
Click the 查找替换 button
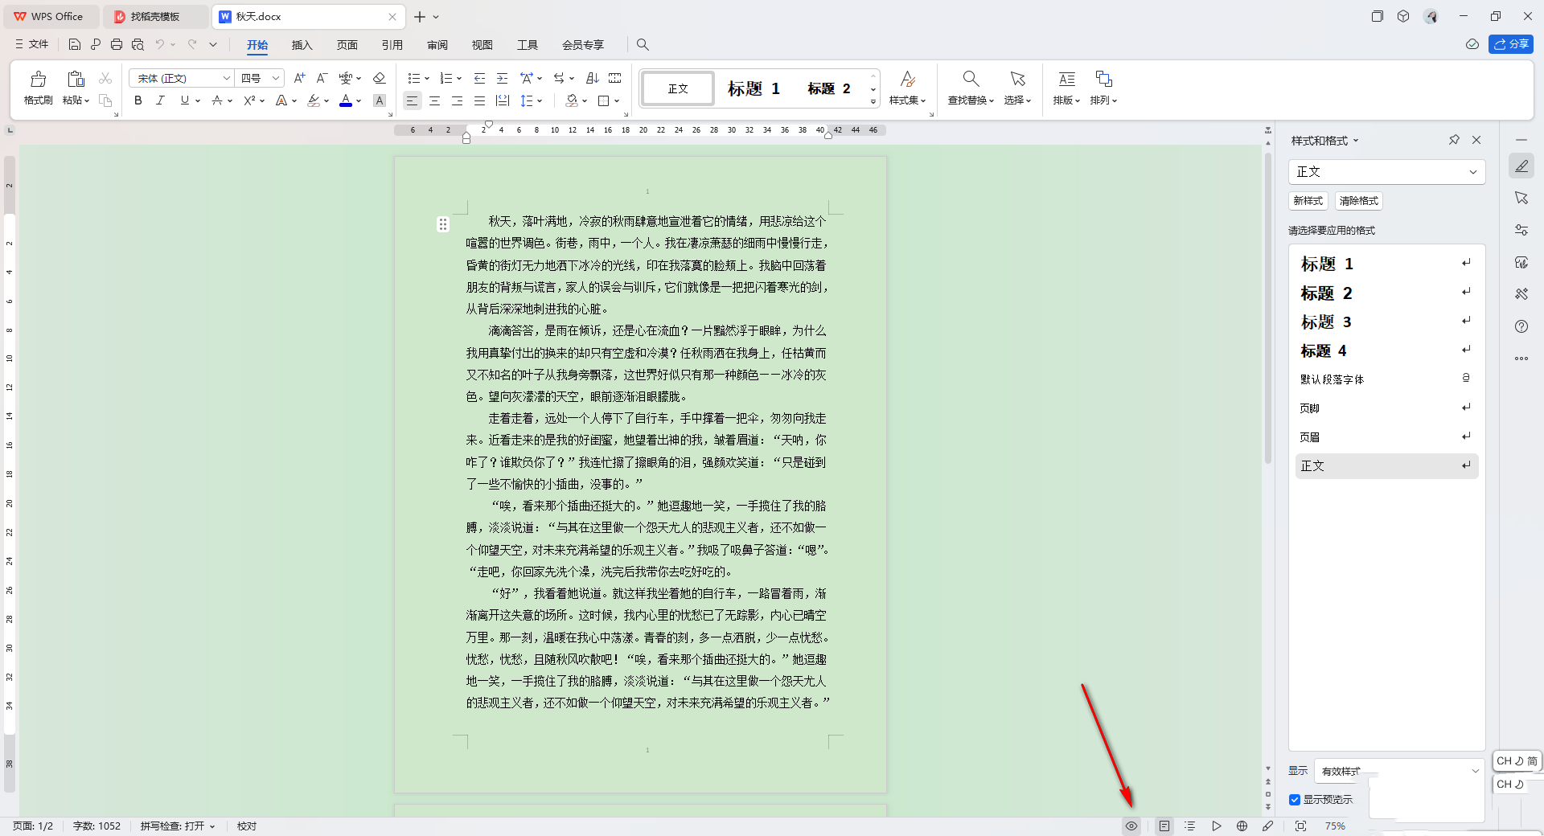971,88
